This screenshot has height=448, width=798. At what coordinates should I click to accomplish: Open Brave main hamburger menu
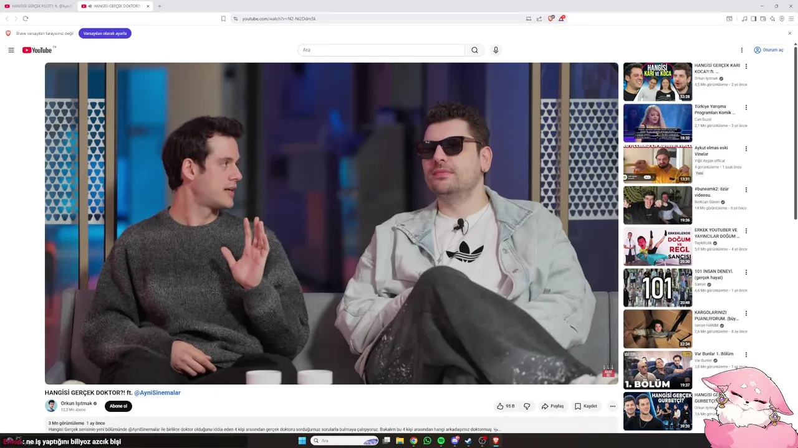coord(791,19)
